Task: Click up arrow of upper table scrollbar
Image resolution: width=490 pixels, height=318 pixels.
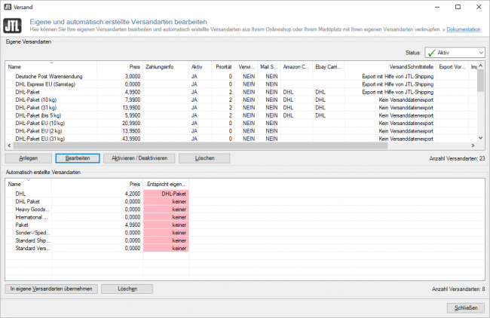Action: pyautogui.click(x=481, y=66)
